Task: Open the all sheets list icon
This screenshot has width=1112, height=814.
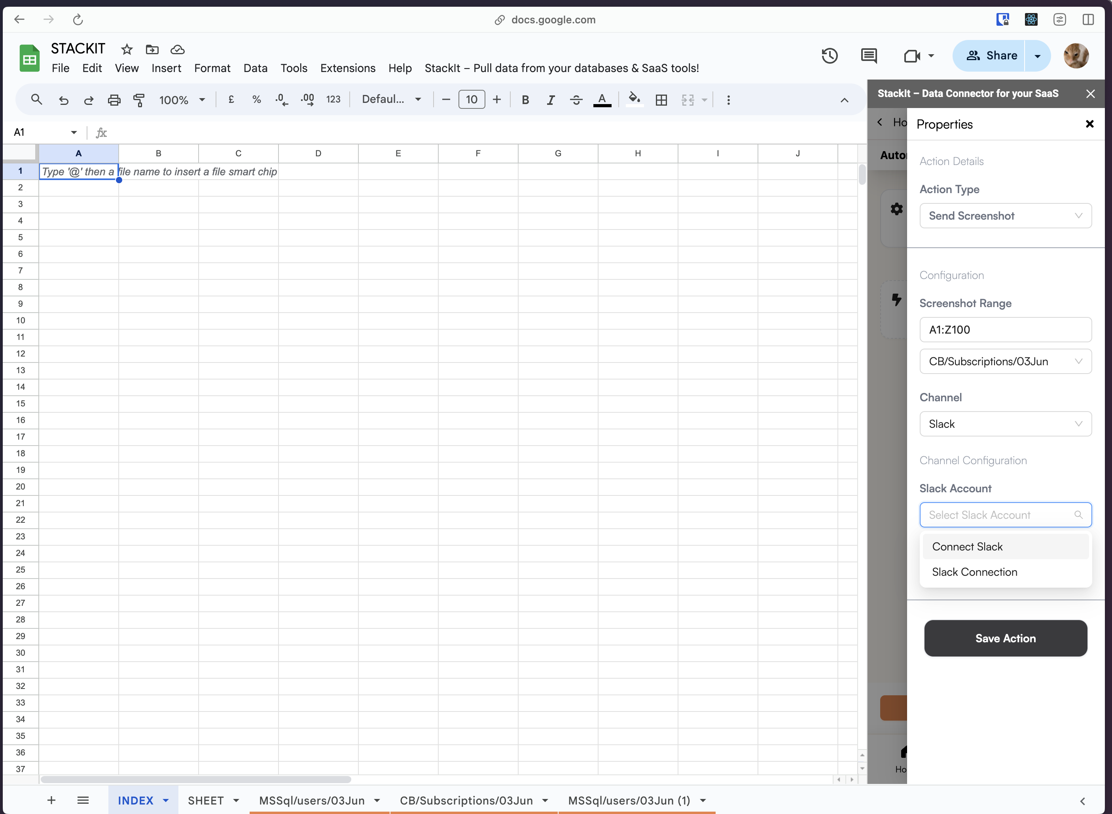Action: point(83,800)
